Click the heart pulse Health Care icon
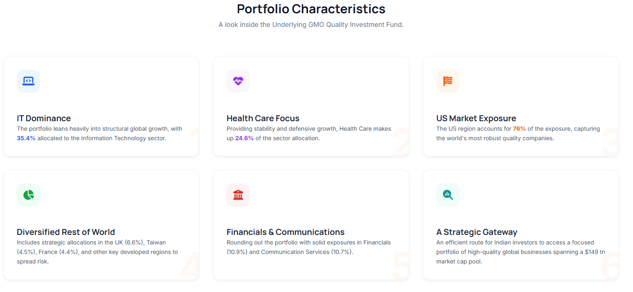Viewport: 633px width, 292px height. (238, 81)
